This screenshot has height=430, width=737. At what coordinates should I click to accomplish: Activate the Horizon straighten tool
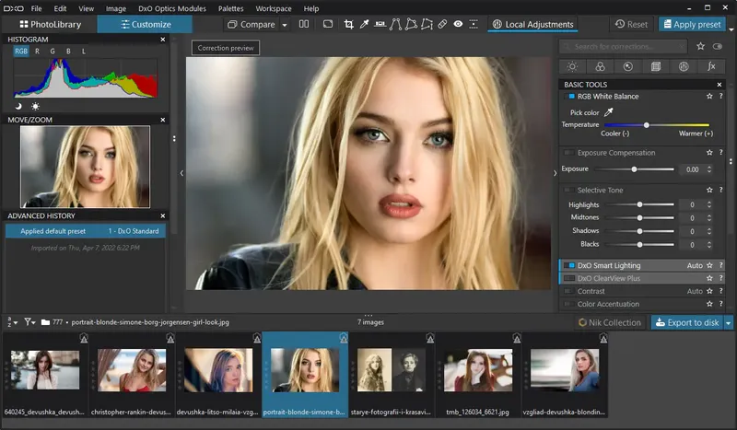pos(380,24)
